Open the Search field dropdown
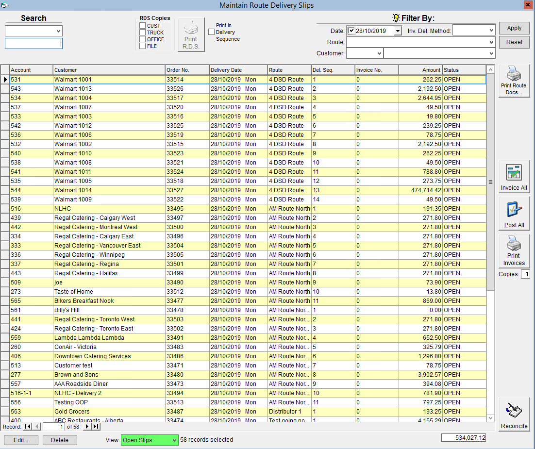This screenshot has width=535, height=449. (58, 31)
